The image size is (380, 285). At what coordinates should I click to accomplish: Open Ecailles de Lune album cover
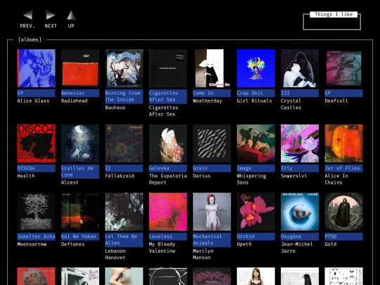point(80,144)
